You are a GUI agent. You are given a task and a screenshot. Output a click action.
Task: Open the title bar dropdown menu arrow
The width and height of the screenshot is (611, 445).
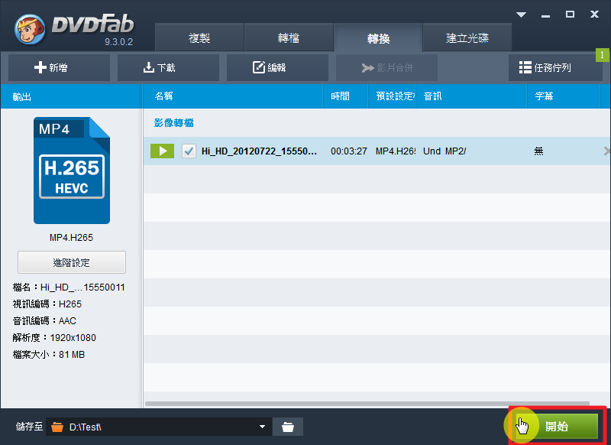click(x=522, y=15)
